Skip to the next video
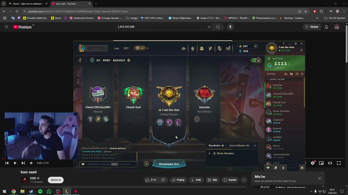The image size is (348, 195). [x=23, y=163]
